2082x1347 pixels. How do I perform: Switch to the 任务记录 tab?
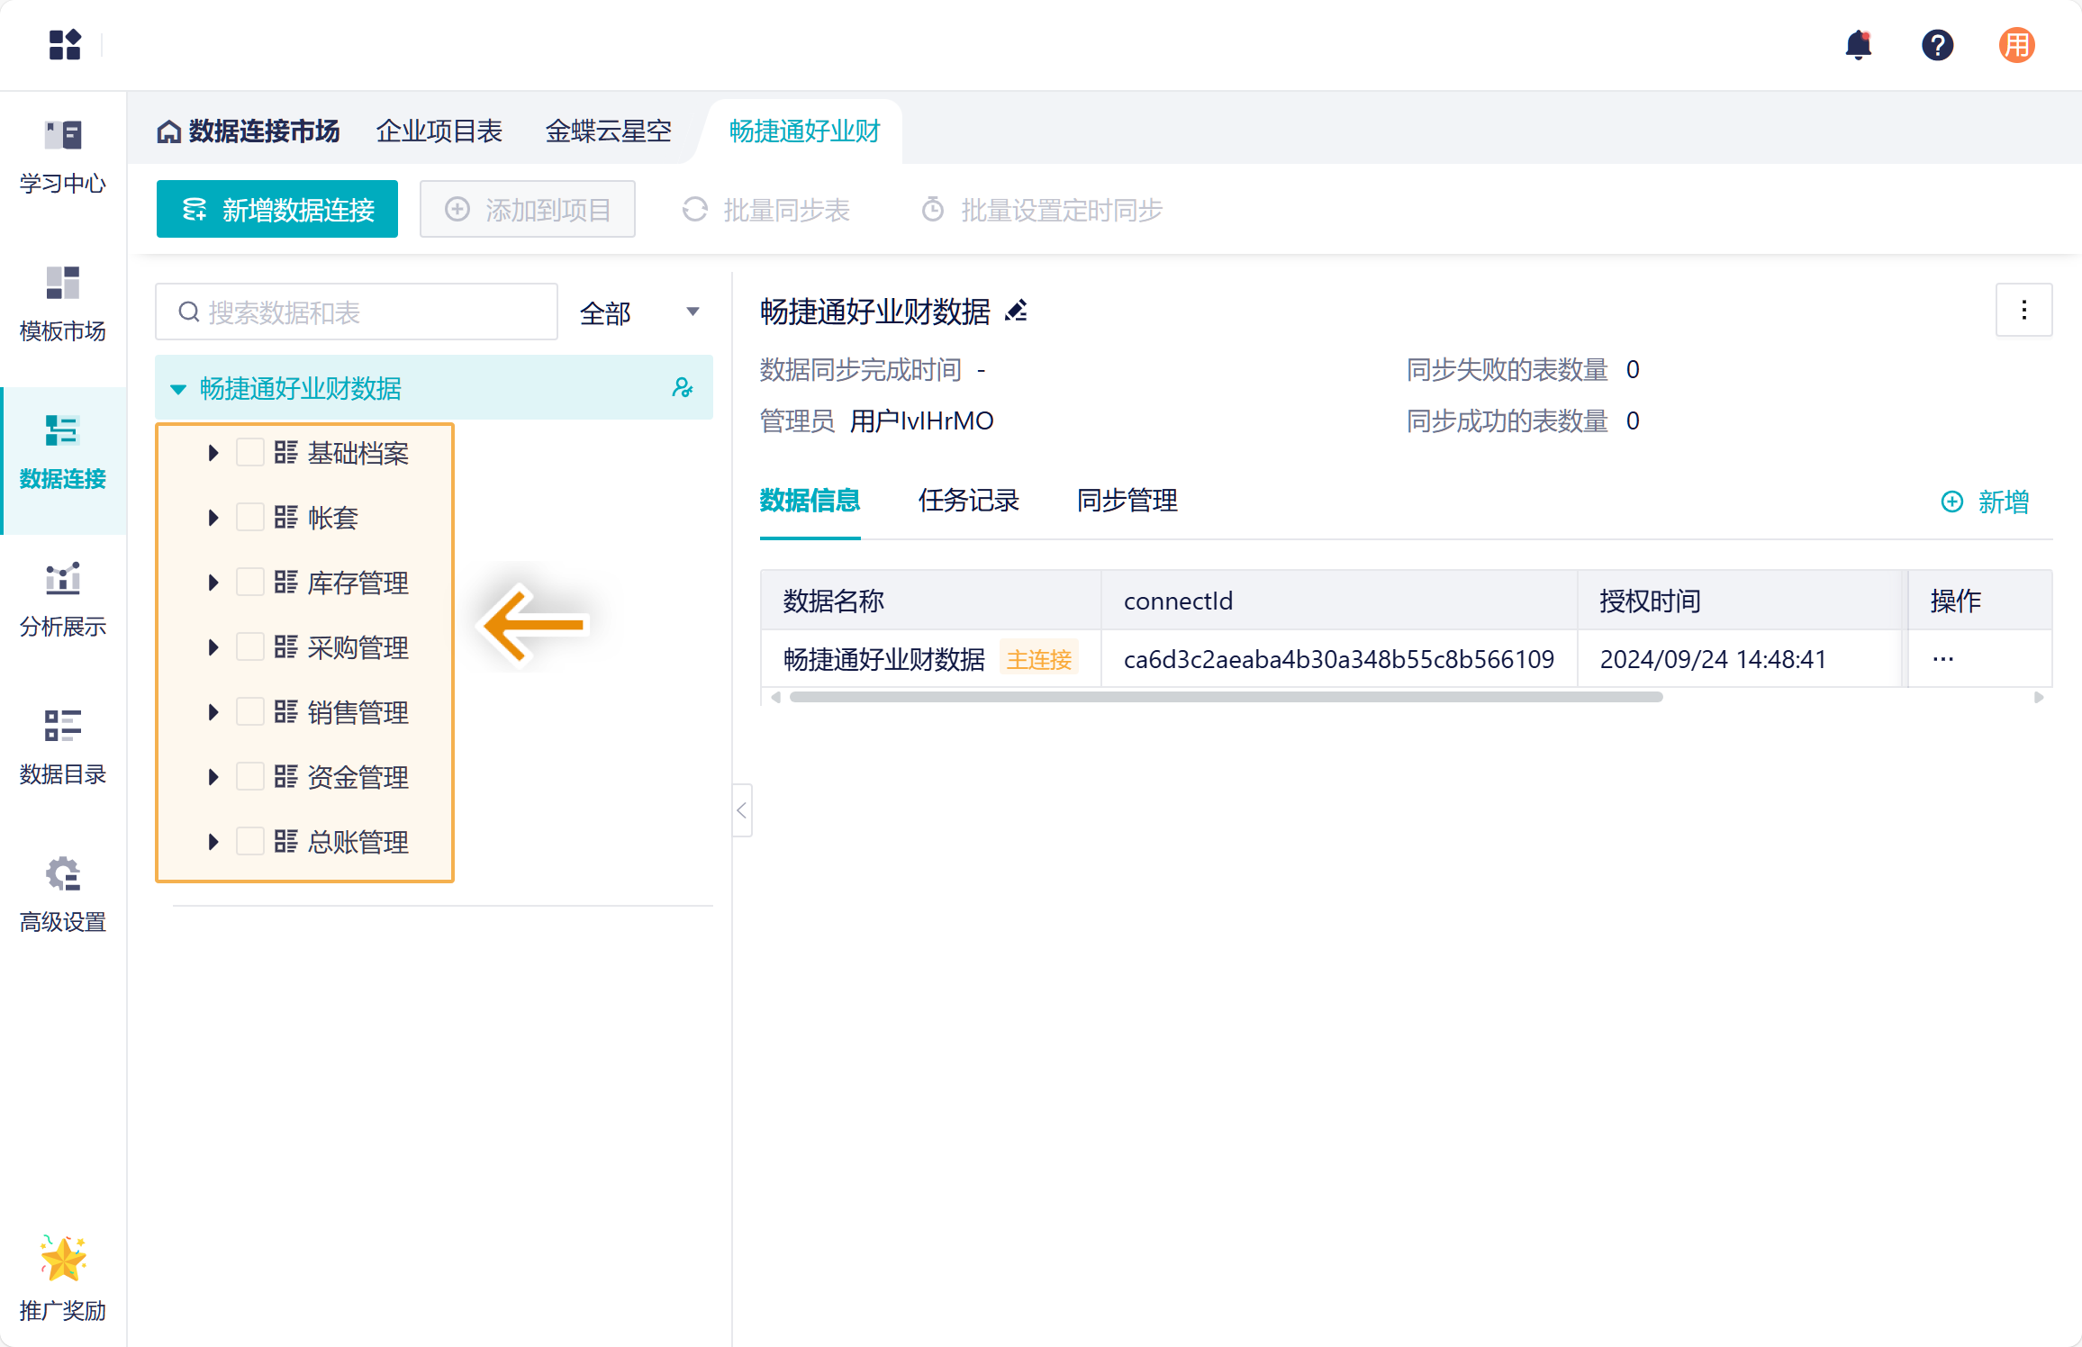click(968, 501)
